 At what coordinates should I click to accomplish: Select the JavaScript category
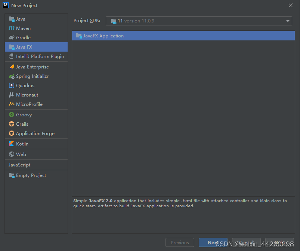(19, 165)
